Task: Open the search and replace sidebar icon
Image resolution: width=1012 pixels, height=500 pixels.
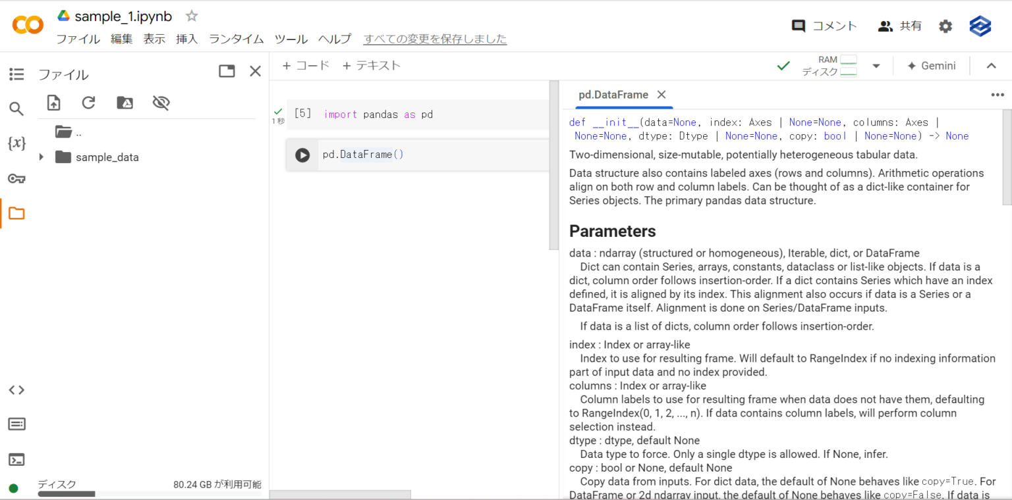Action: pyautogui.click(x=16, y=109)
